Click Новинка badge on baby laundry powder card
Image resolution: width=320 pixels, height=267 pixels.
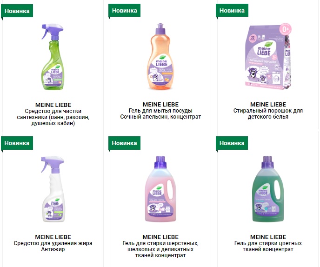[x=232, y=10]
